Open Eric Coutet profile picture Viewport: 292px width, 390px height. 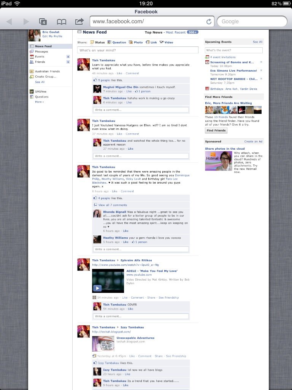coord(34,35)
